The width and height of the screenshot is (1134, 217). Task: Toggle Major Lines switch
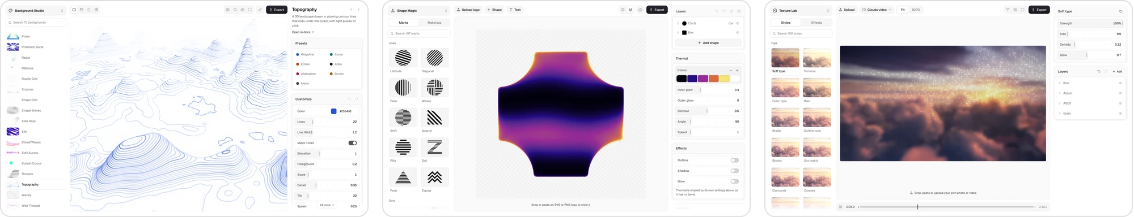click(x=353, y=143)
